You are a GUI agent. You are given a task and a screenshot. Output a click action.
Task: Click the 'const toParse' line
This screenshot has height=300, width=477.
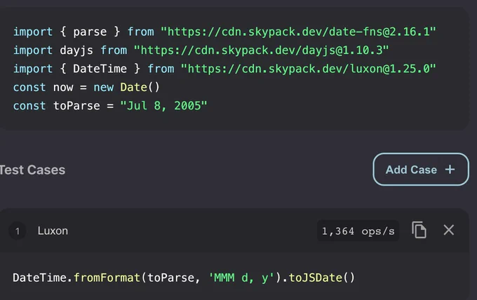coord(110,106)
